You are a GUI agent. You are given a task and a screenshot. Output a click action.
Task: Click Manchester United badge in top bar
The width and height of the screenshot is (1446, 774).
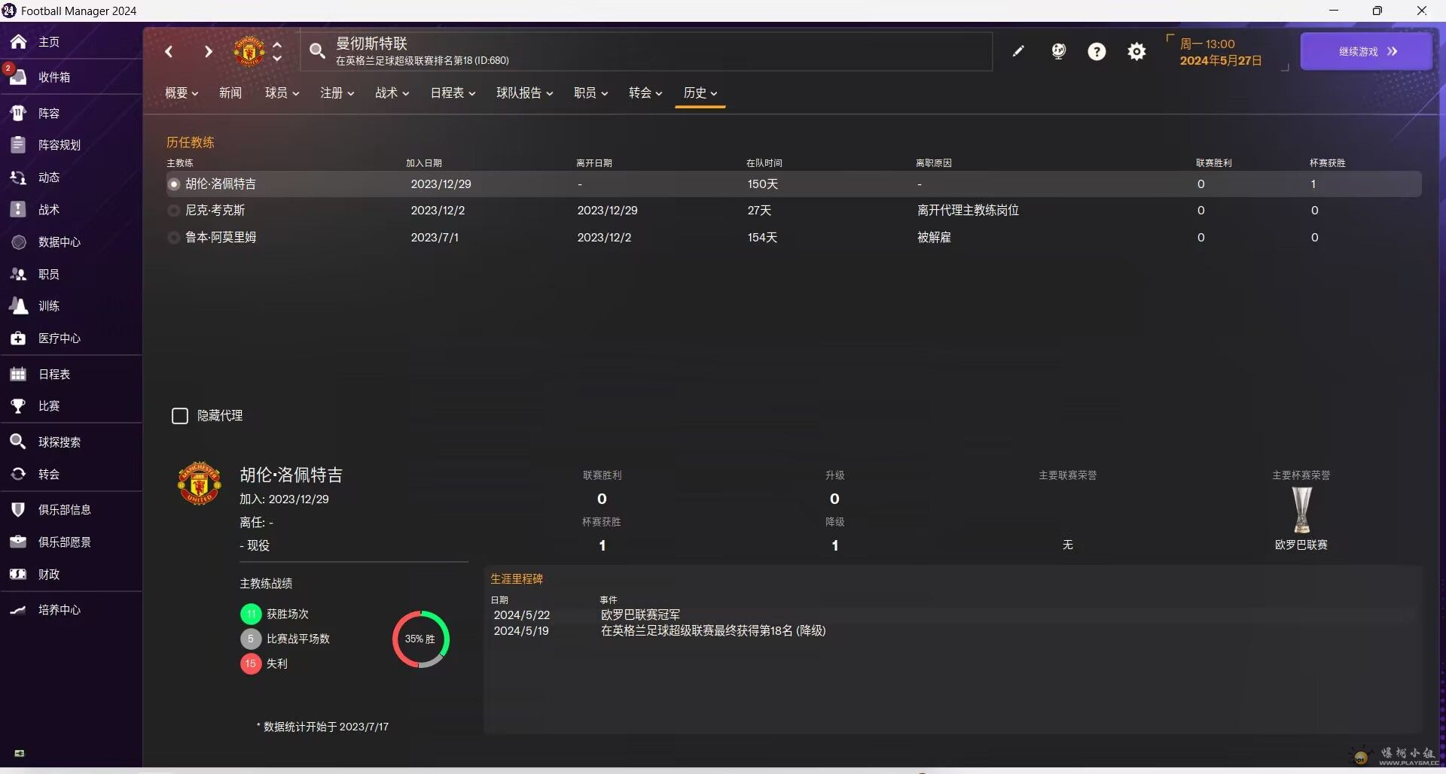click(x=249, y=51)
